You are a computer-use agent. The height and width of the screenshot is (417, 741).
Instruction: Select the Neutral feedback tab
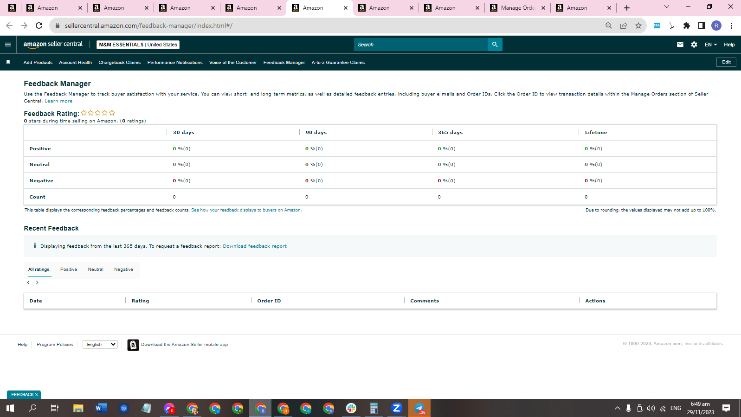(96, 269)
